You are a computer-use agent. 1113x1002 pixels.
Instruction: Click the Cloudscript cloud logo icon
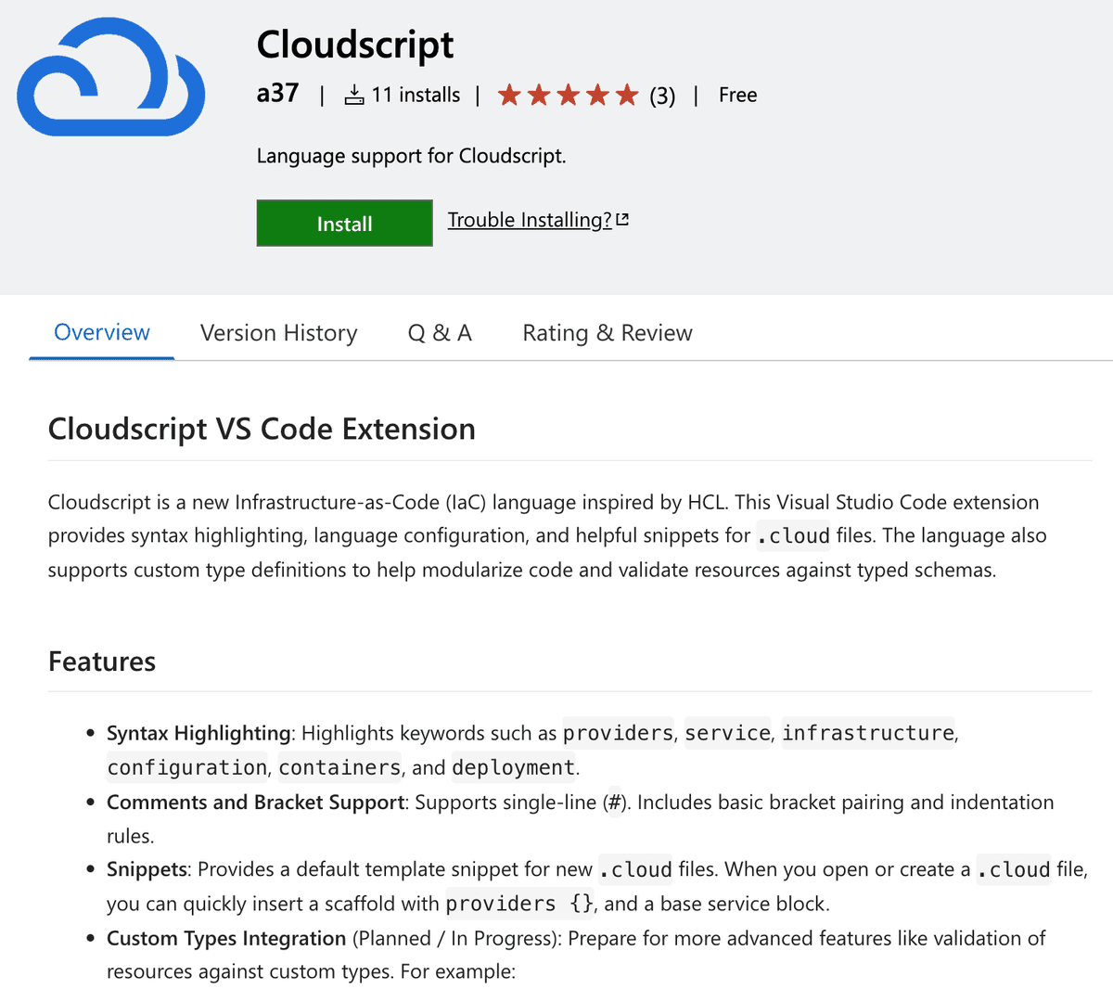click(x=110, y=77)
